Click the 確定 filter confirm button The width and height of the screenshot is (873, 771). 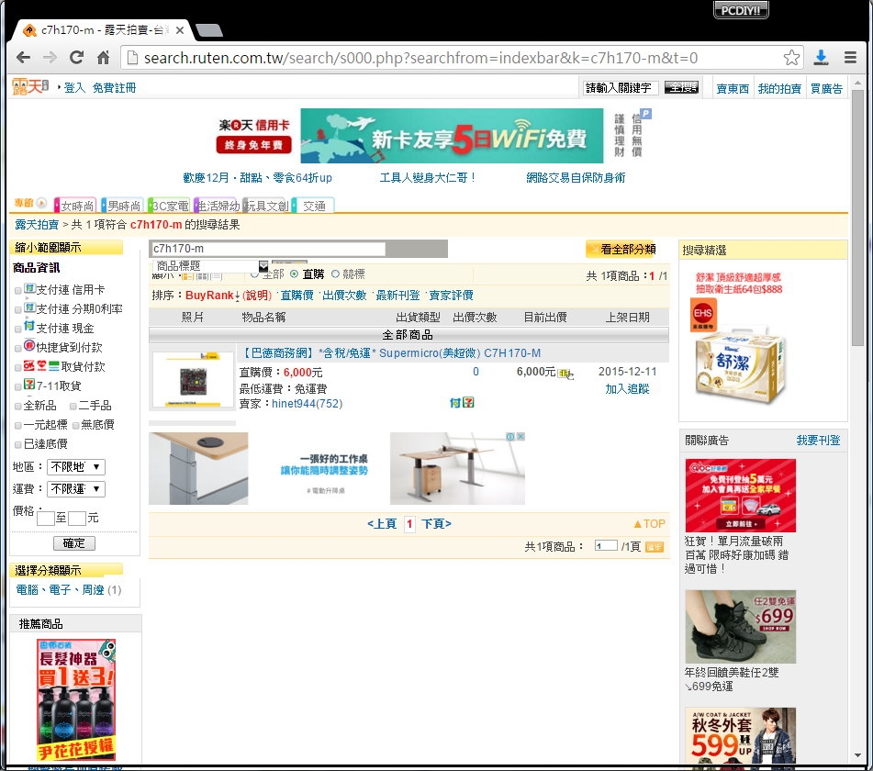pyautogui.click(x=74, y=543)
